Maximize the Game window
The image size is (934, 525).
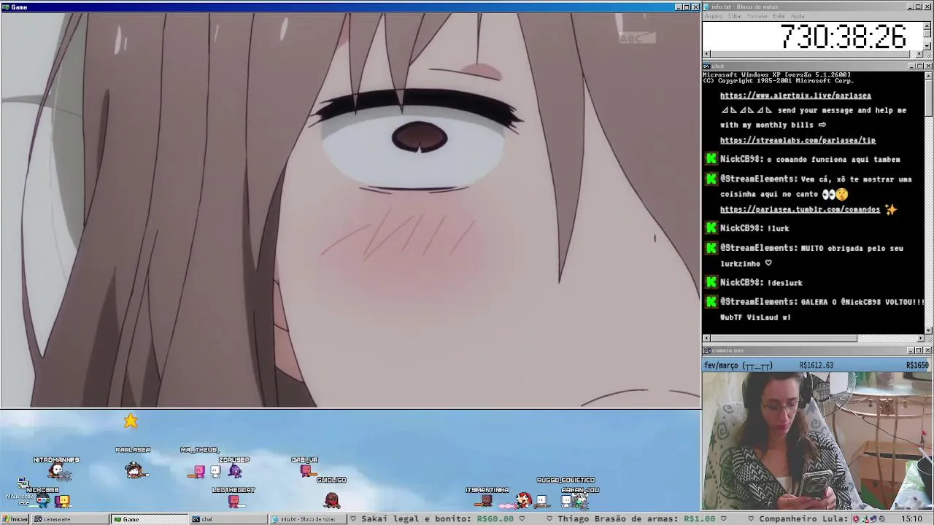[x=687, y=7]
